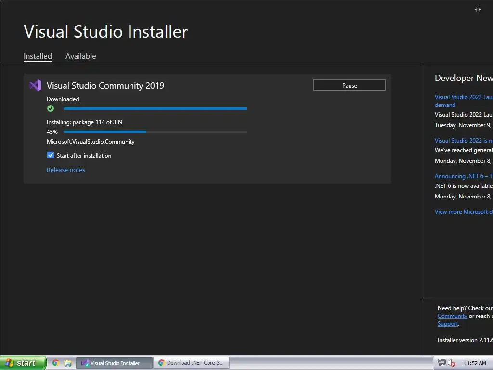Open the Visual Studio 2022 Launch news link

(x=464, y=101)
